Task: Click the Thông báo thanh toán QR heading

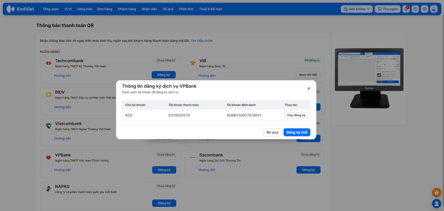Action: pos(65,26)
